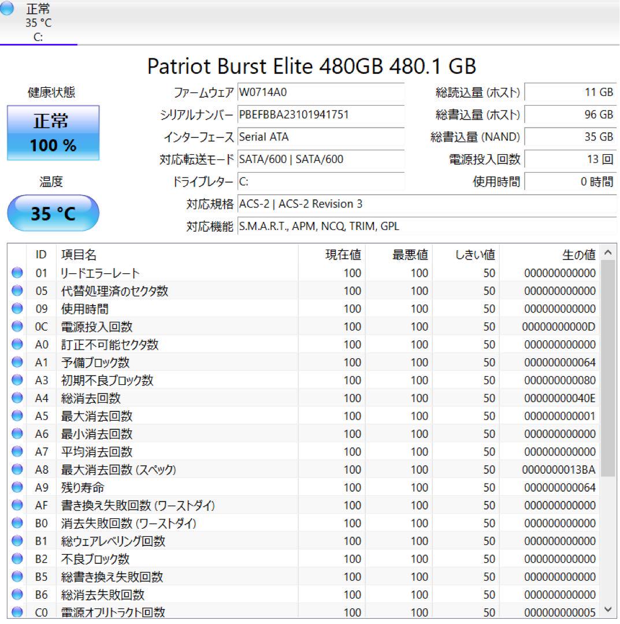The width and height of the screenshot is (620, 624).
Task: Click the 項目名 column header
Action: (177, 254)
